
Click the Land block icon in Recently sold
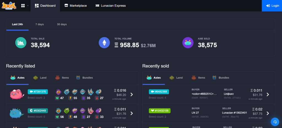click(x=172, y=78)
